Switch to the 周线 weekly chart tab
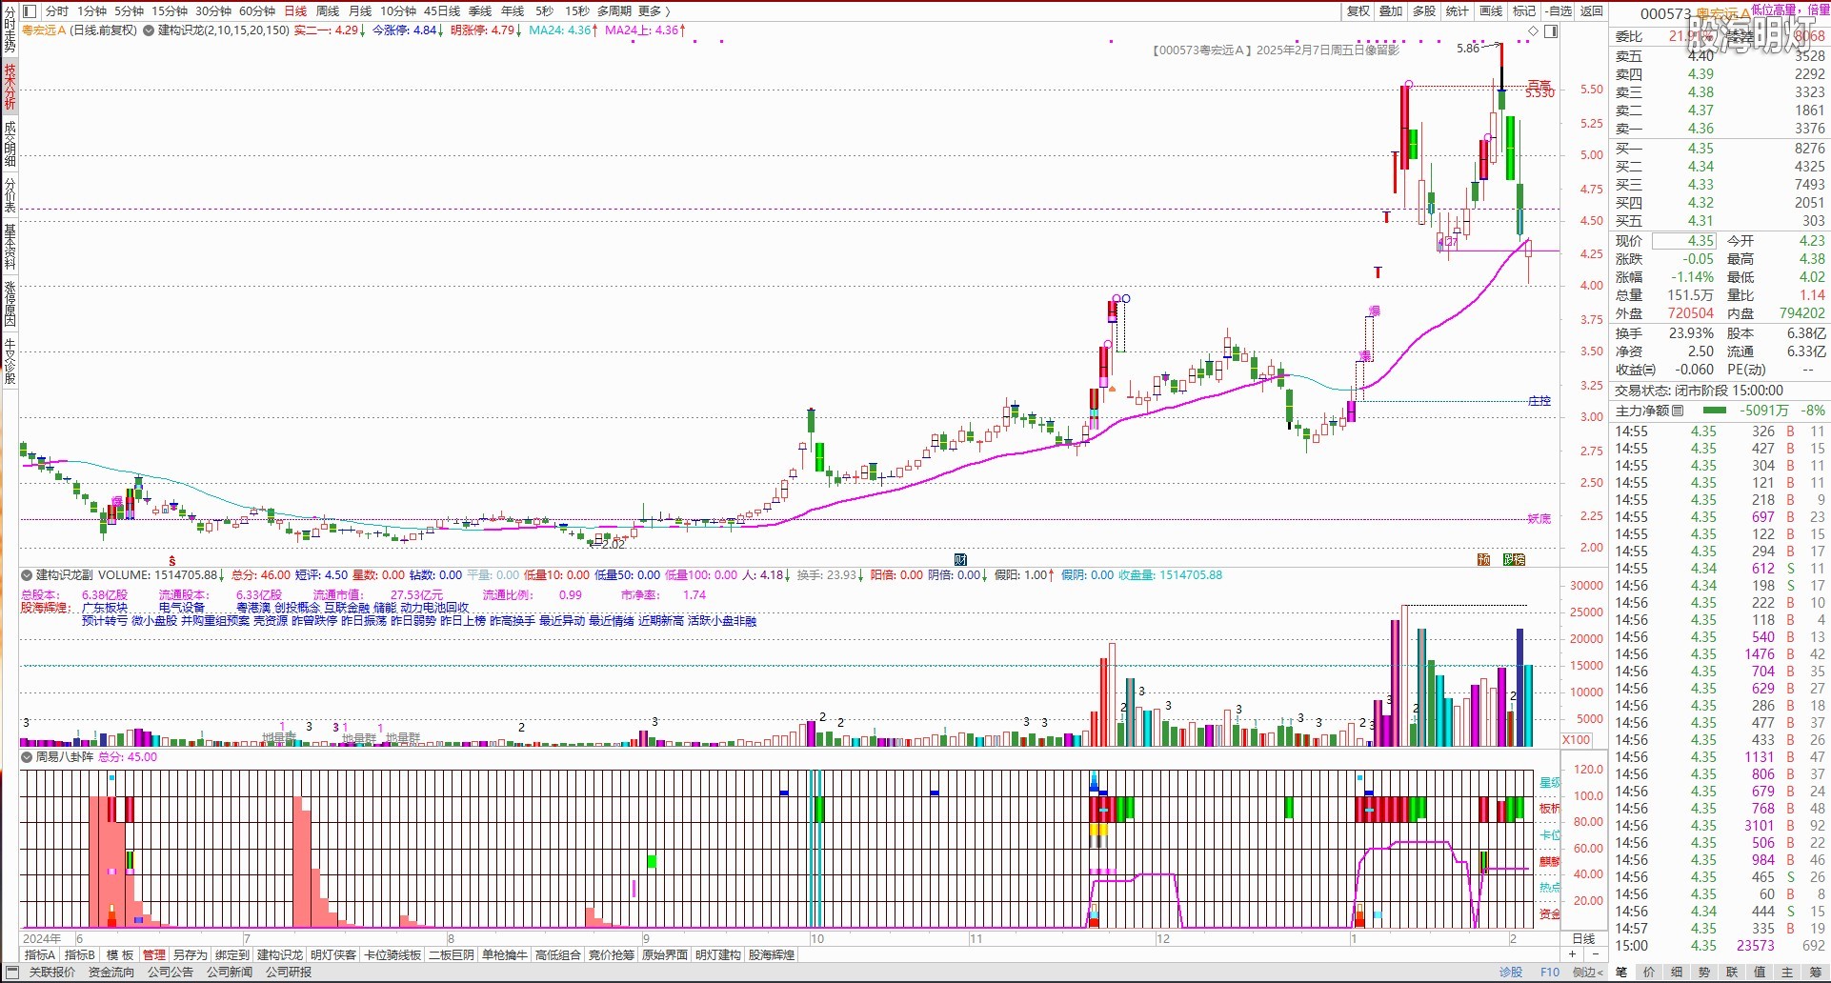 [x=327, y=11]
